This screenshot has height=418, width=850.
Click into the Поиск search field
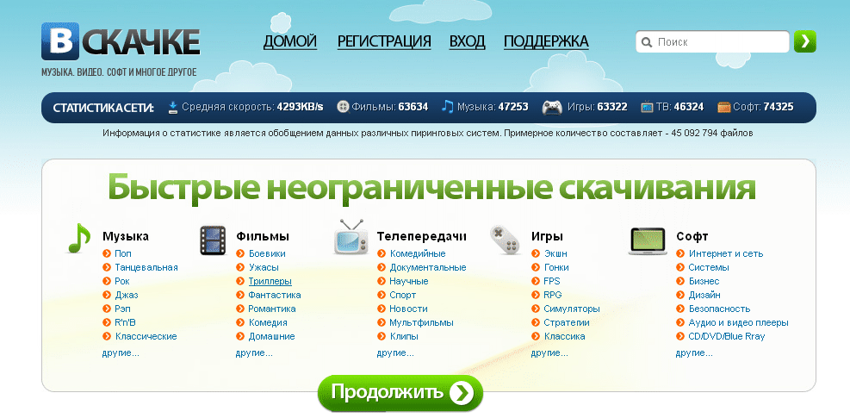click(719, 41)
